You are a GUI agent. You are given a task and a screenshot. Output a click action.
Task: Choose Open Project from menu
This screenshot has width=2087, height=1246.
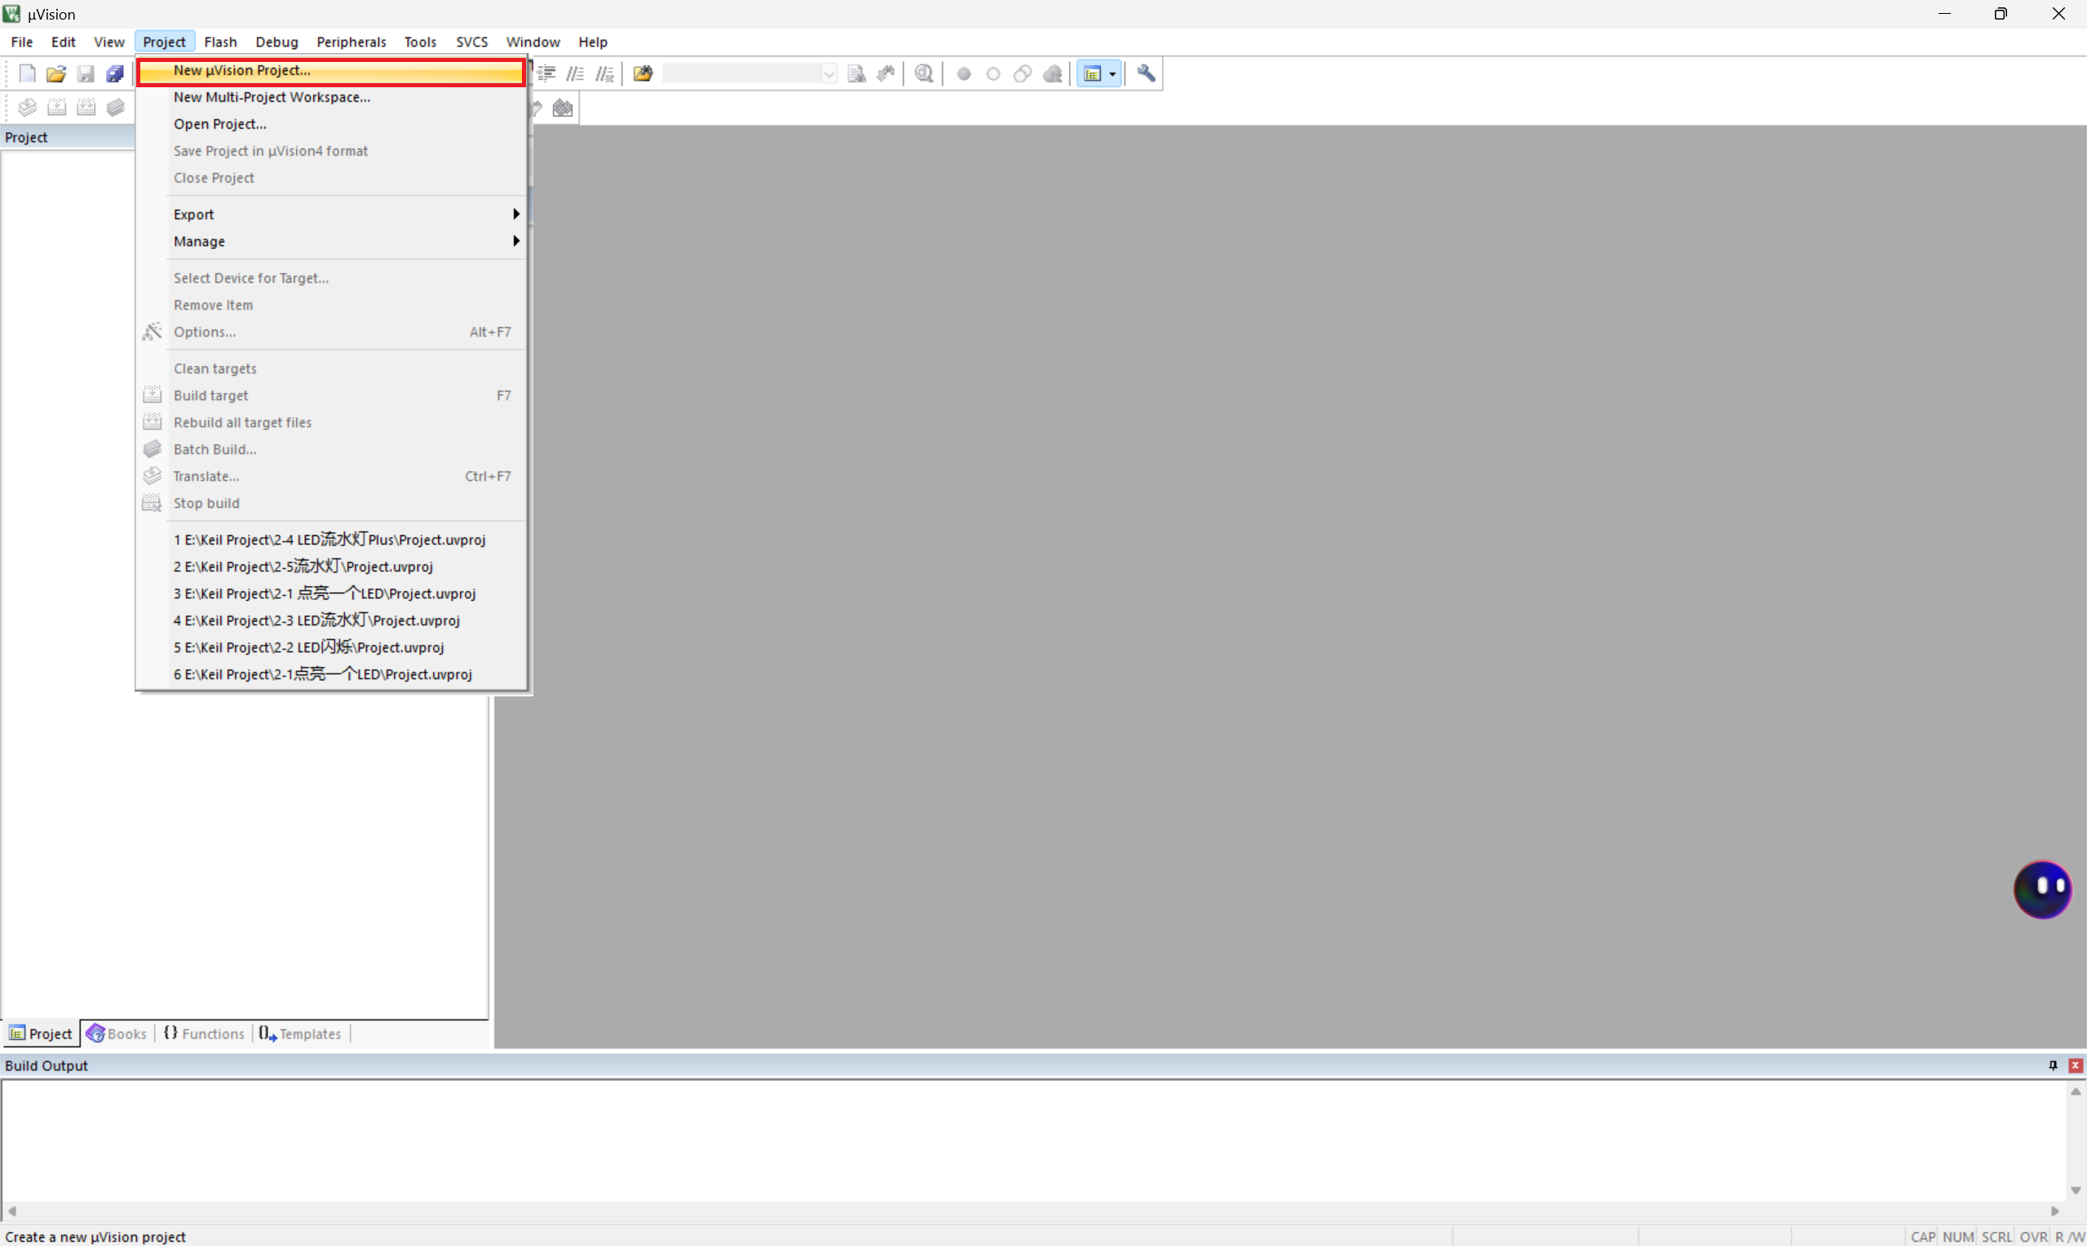[220, 123]
